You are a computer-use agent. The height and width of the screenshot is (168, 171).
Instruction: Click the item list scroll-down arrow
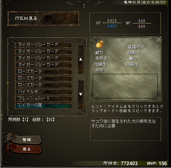tap(81, 94)
